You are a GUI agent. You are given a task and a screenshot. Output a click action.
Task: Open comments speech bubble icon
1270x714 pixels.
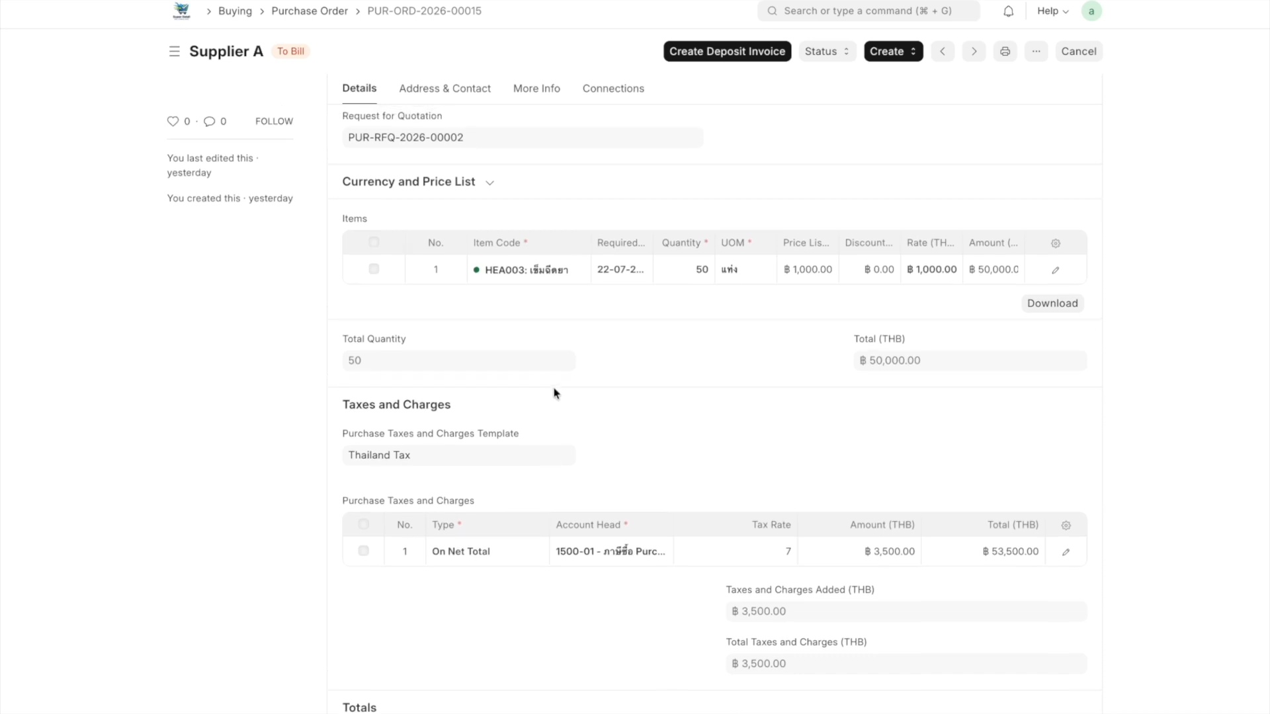tap(209, 121)
